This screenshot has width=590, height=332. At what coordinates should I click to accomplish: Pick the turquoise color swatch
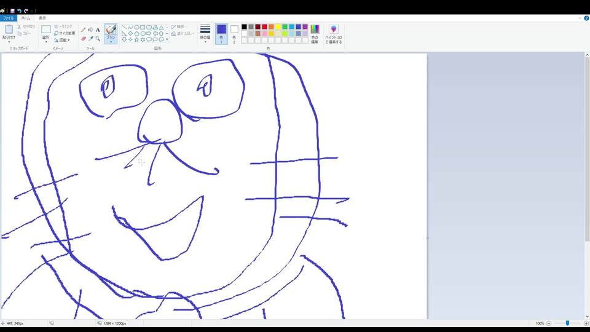[291, 26]
